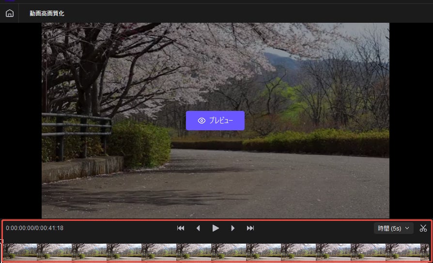Click the プレビュー preview button

215,121
